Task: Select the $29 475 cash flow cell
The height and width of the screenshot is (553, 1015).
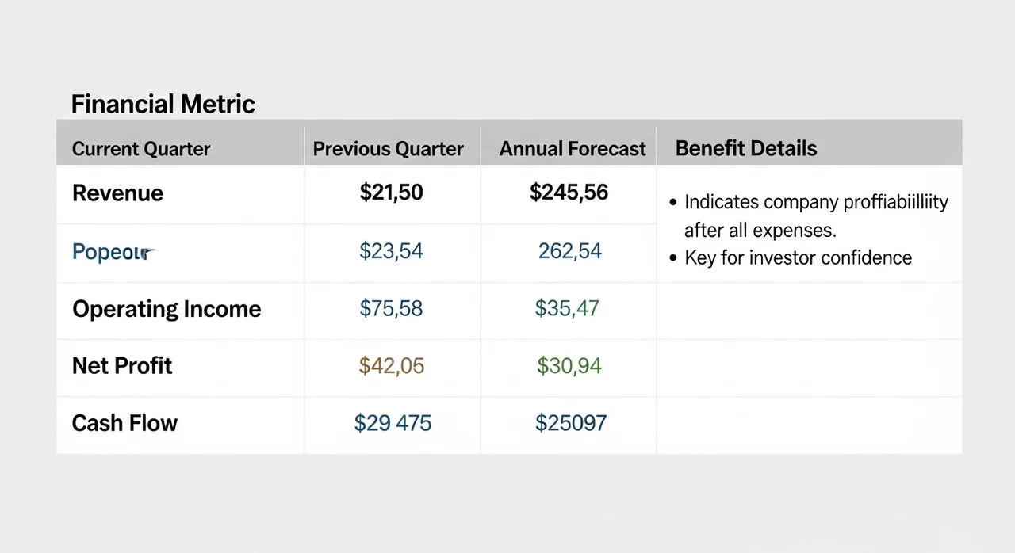Action: [x=393, y=423]
